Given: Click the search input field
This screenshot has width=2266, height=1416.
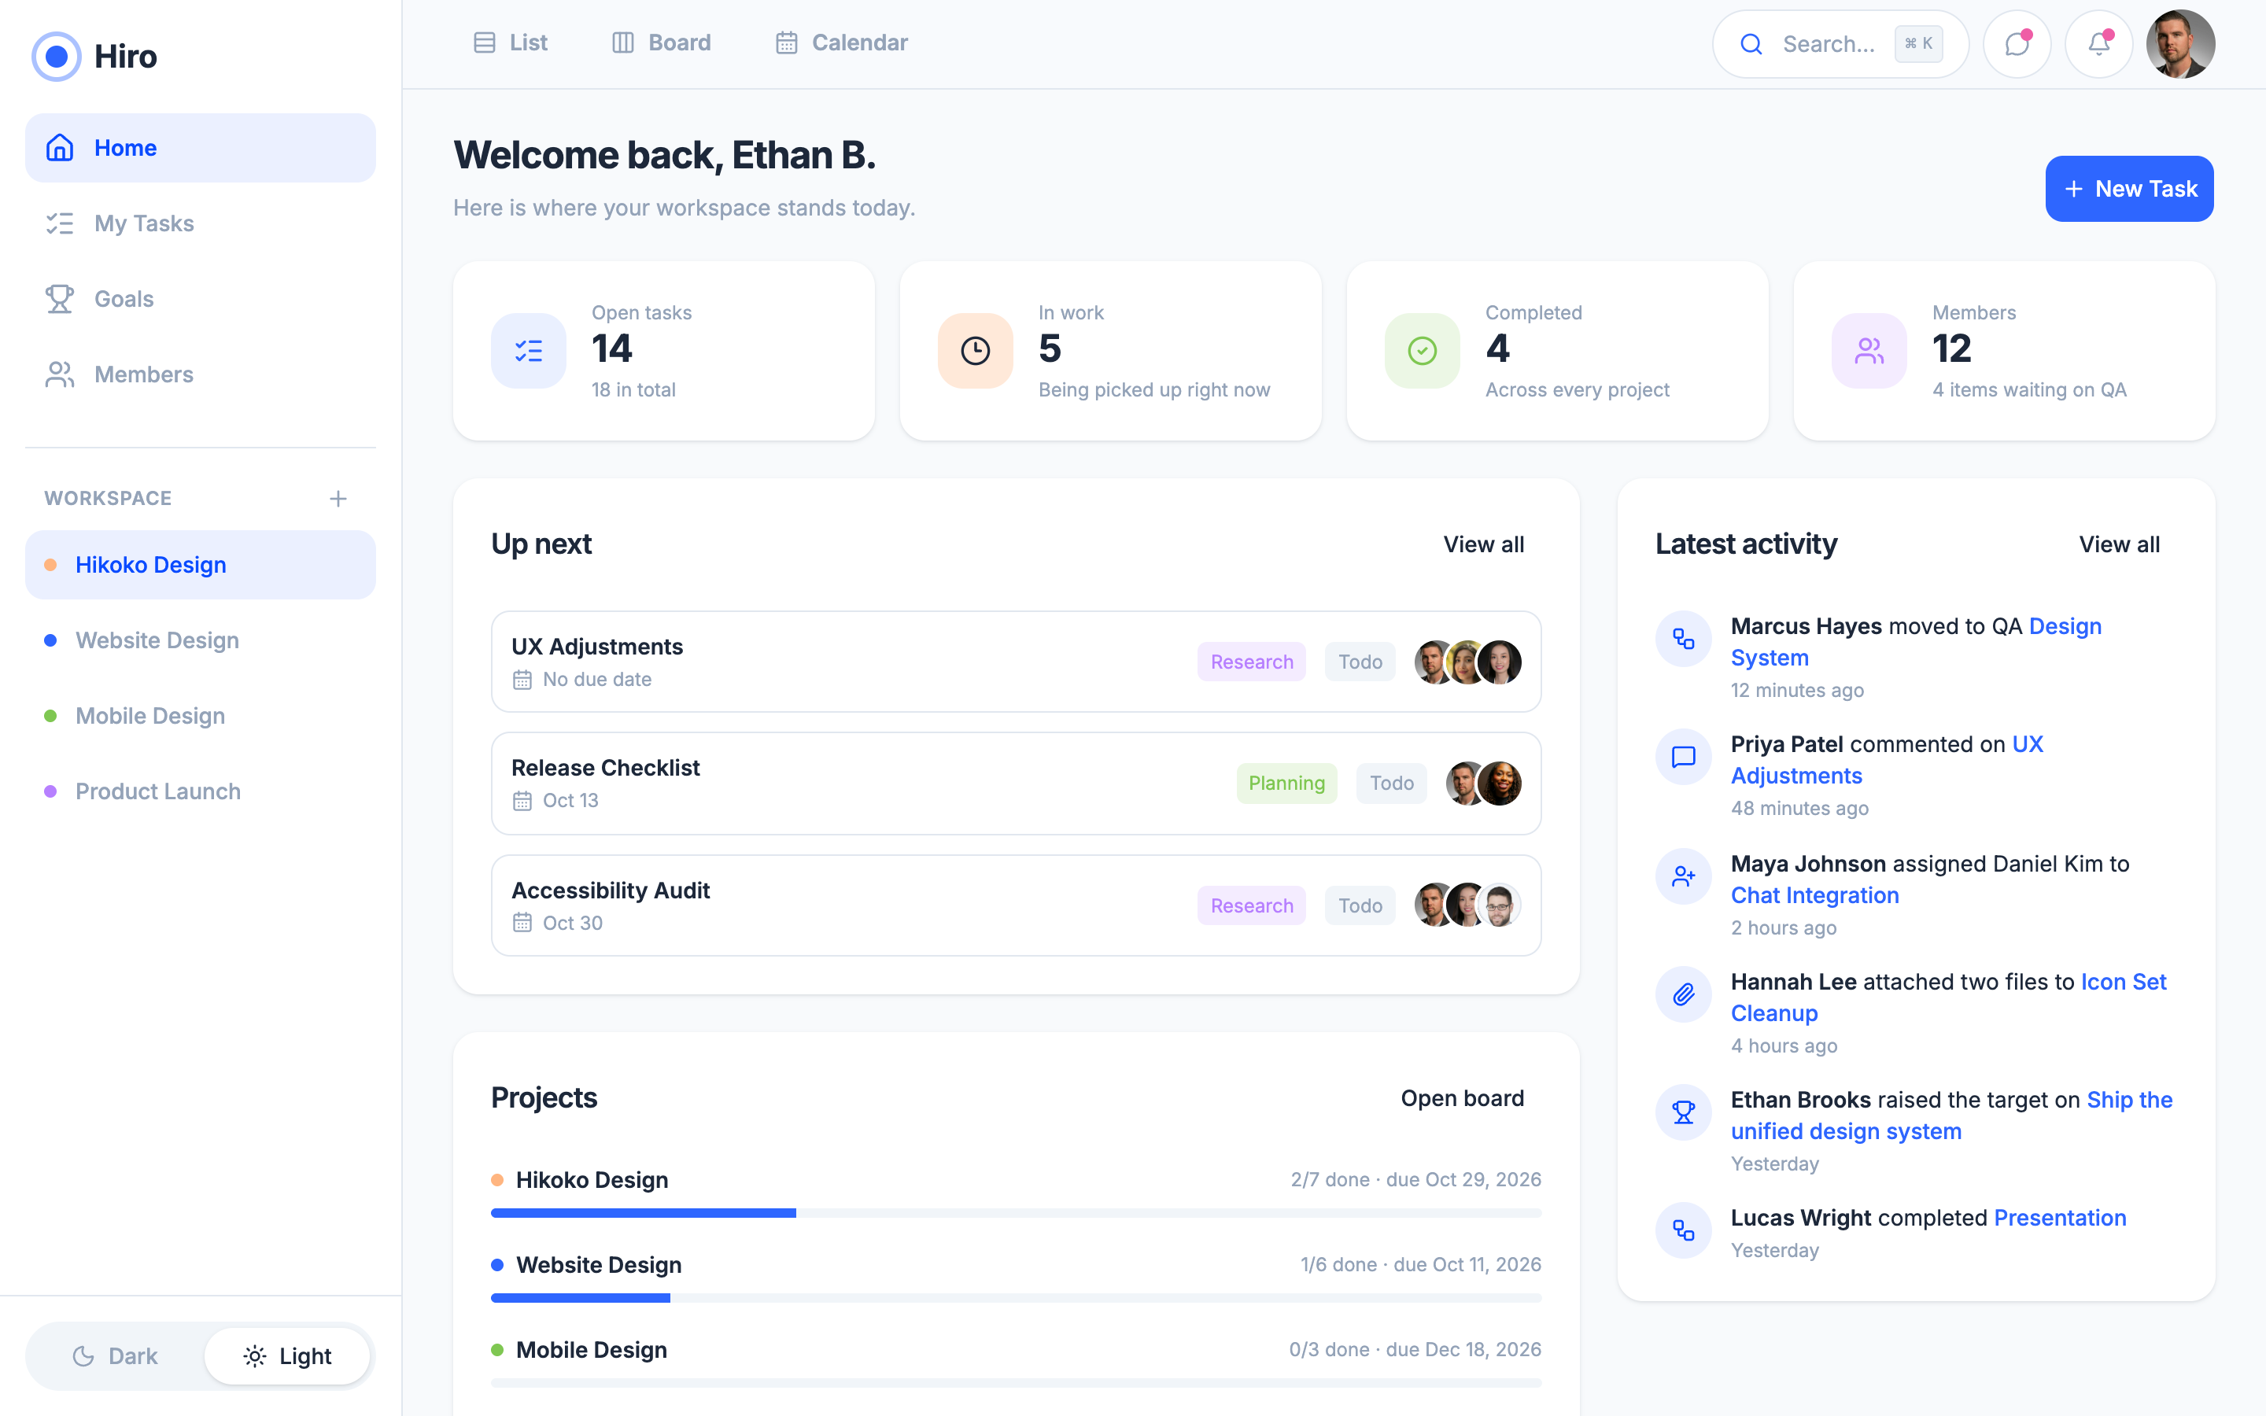Looking at the screenshot, I should pos(1840,44).
